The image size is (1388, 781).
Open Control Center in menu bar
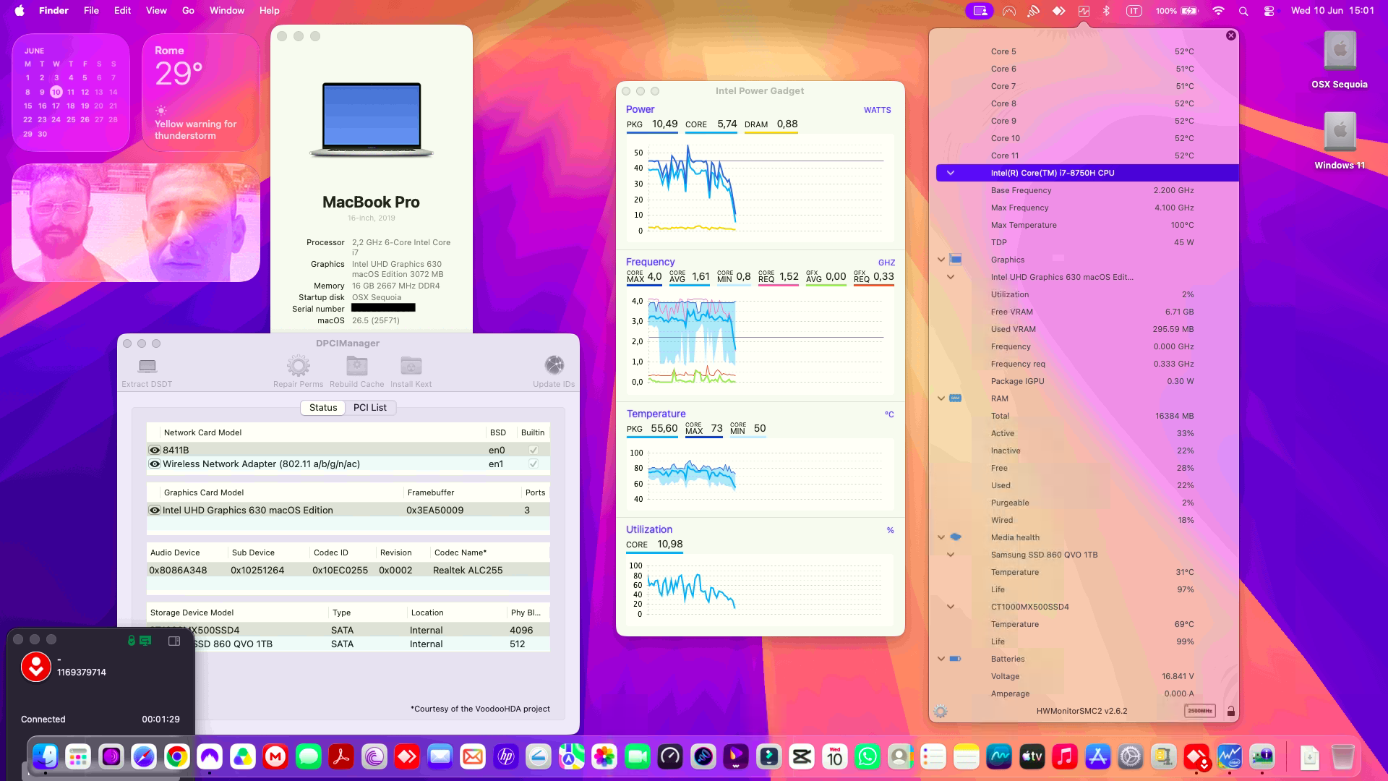point(1269,11)
